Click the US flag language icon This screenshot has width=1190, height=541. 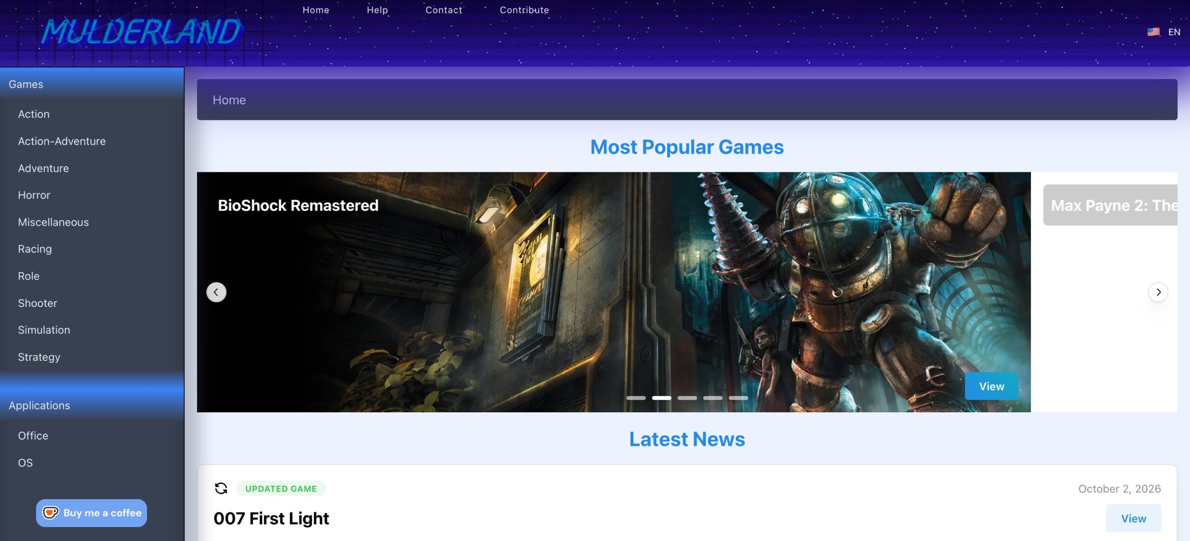(x=1153, y=32)
